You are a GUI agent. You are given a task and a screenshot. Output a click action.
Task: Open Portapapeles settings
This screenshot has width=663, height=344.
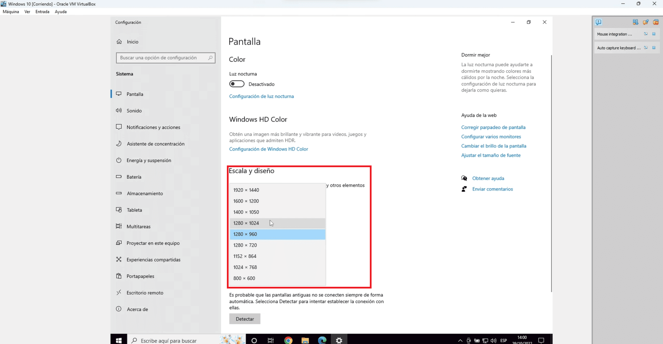tap(140, 276)
